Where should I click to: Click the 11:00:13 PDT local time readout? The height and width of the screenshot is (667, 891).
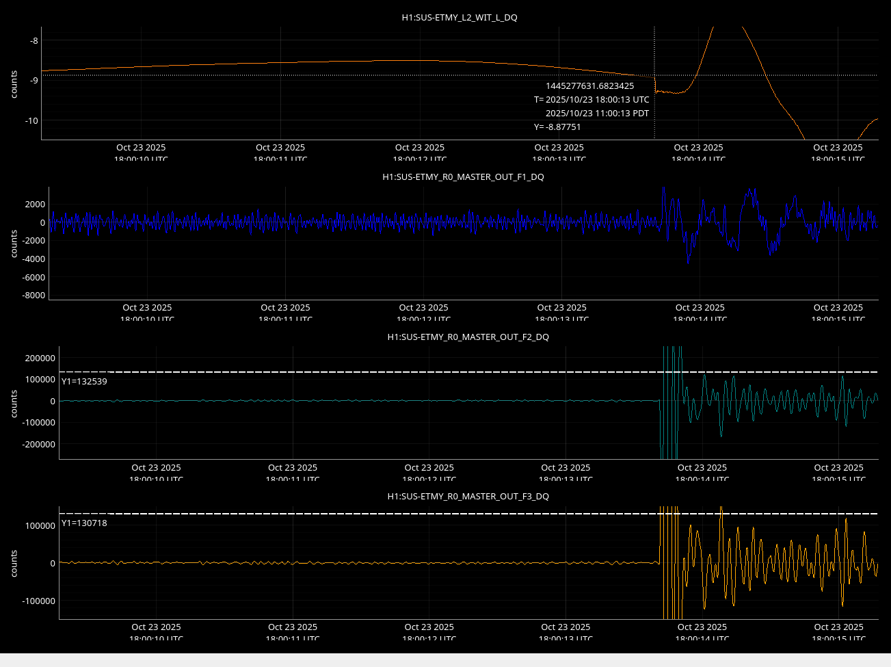(x=597, y=114)
